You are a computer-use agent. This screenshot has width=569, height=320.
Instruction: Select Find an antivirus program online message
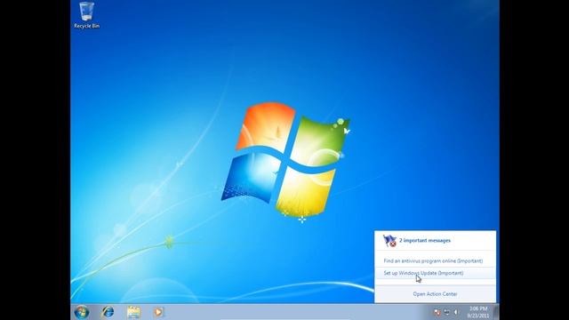(x=433, y=260)
